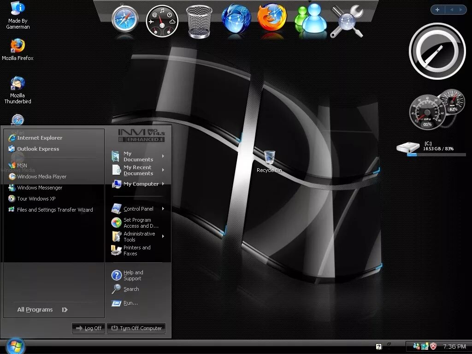Open the Dashboard gauge icon in dock

click(162, 21)
